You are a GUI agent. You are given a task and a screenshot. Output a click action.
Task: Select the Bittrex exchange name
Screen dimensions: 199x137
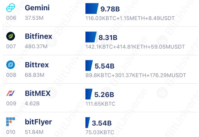click(x=37, y=65)
